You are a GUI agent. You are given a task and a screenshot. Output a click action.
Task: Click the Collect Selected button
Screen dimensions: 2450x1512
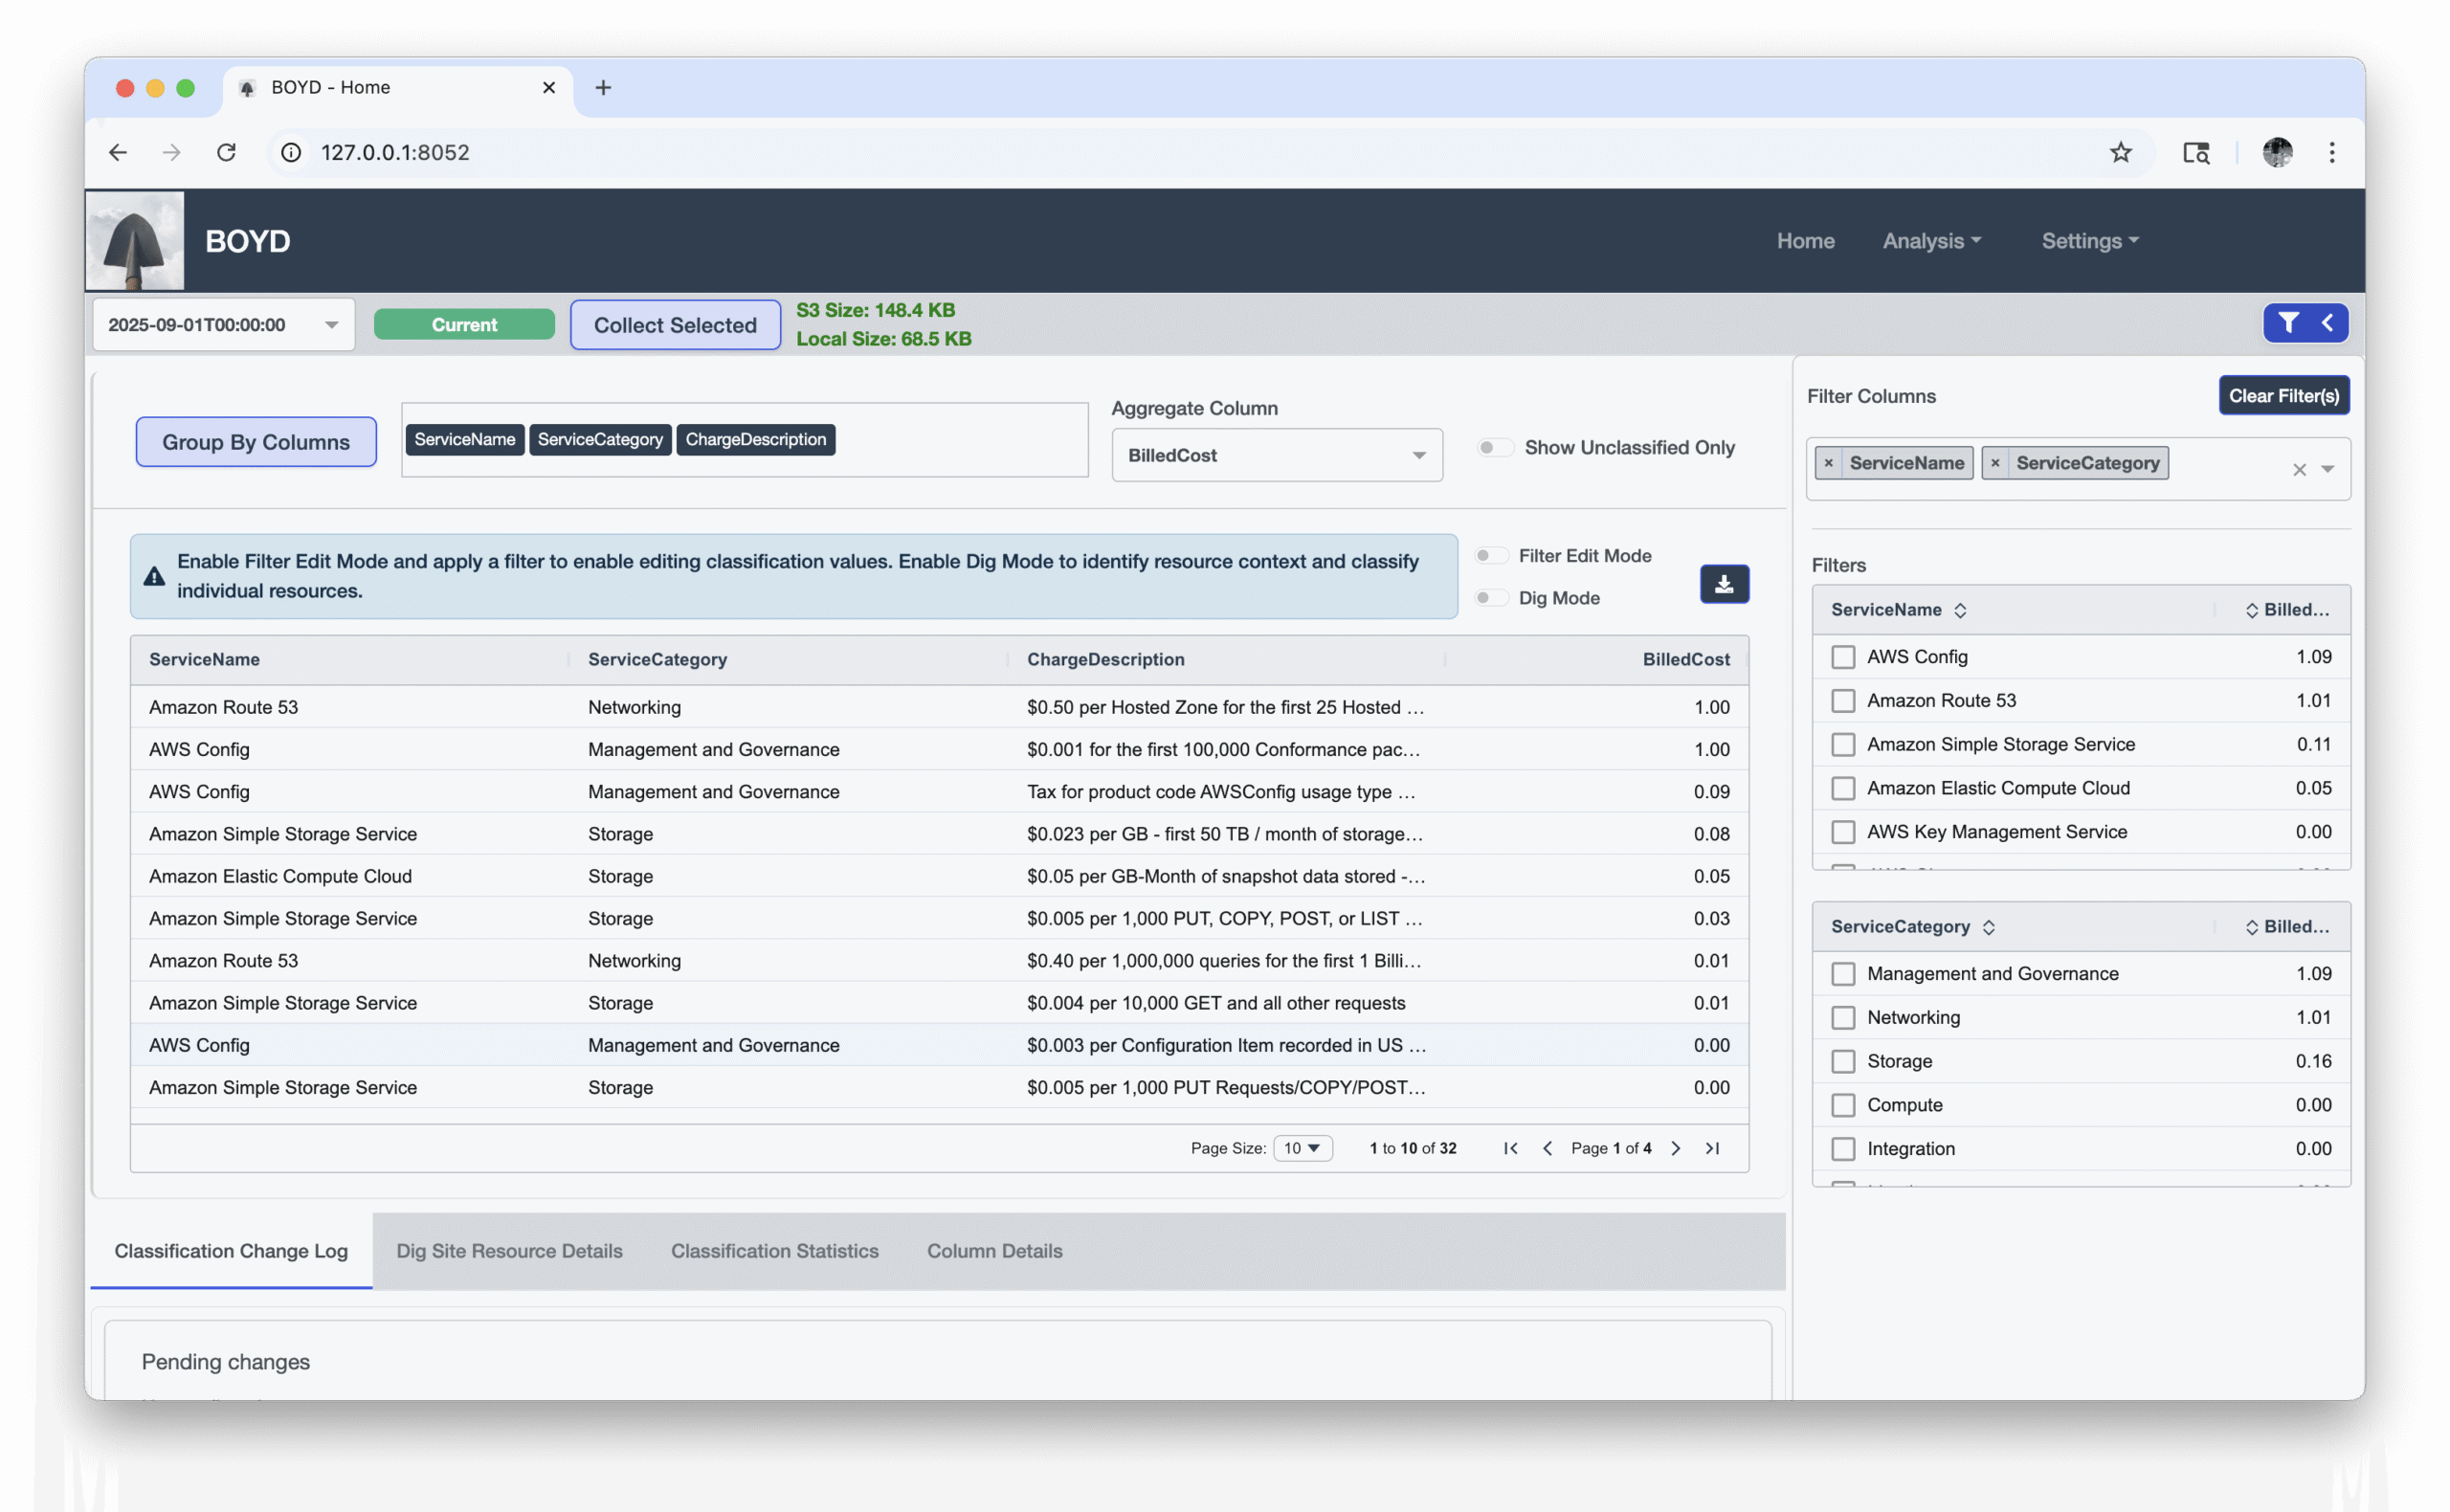[675, 325]
